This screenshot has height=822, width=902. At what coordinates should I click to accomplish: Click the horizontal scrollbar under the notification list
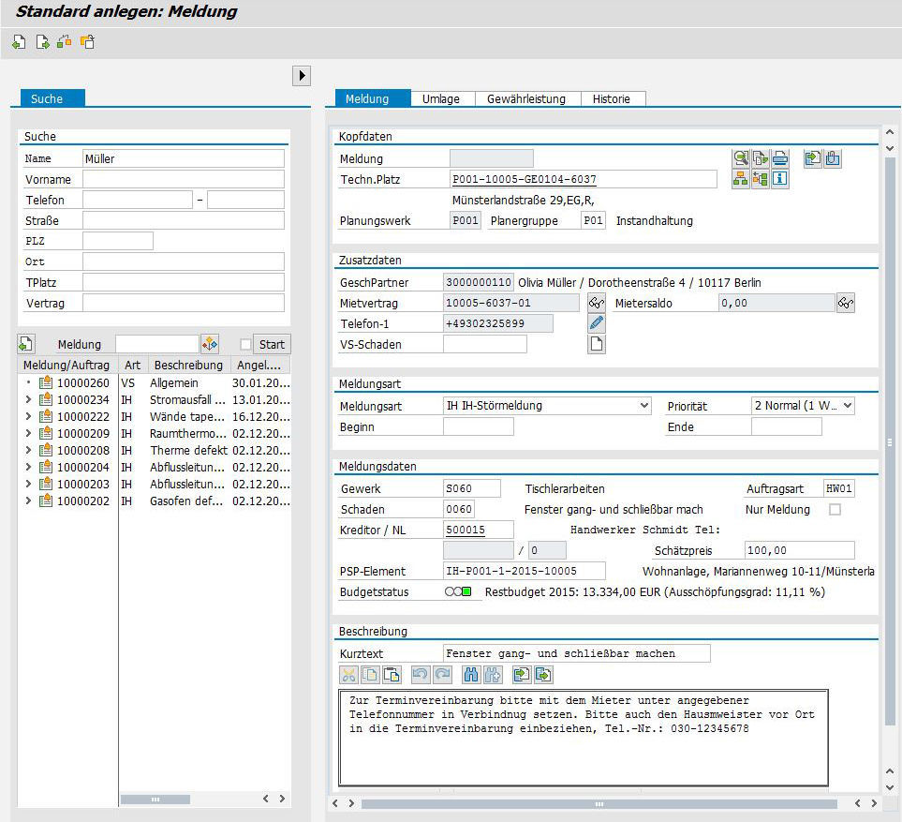click(155, 799)
